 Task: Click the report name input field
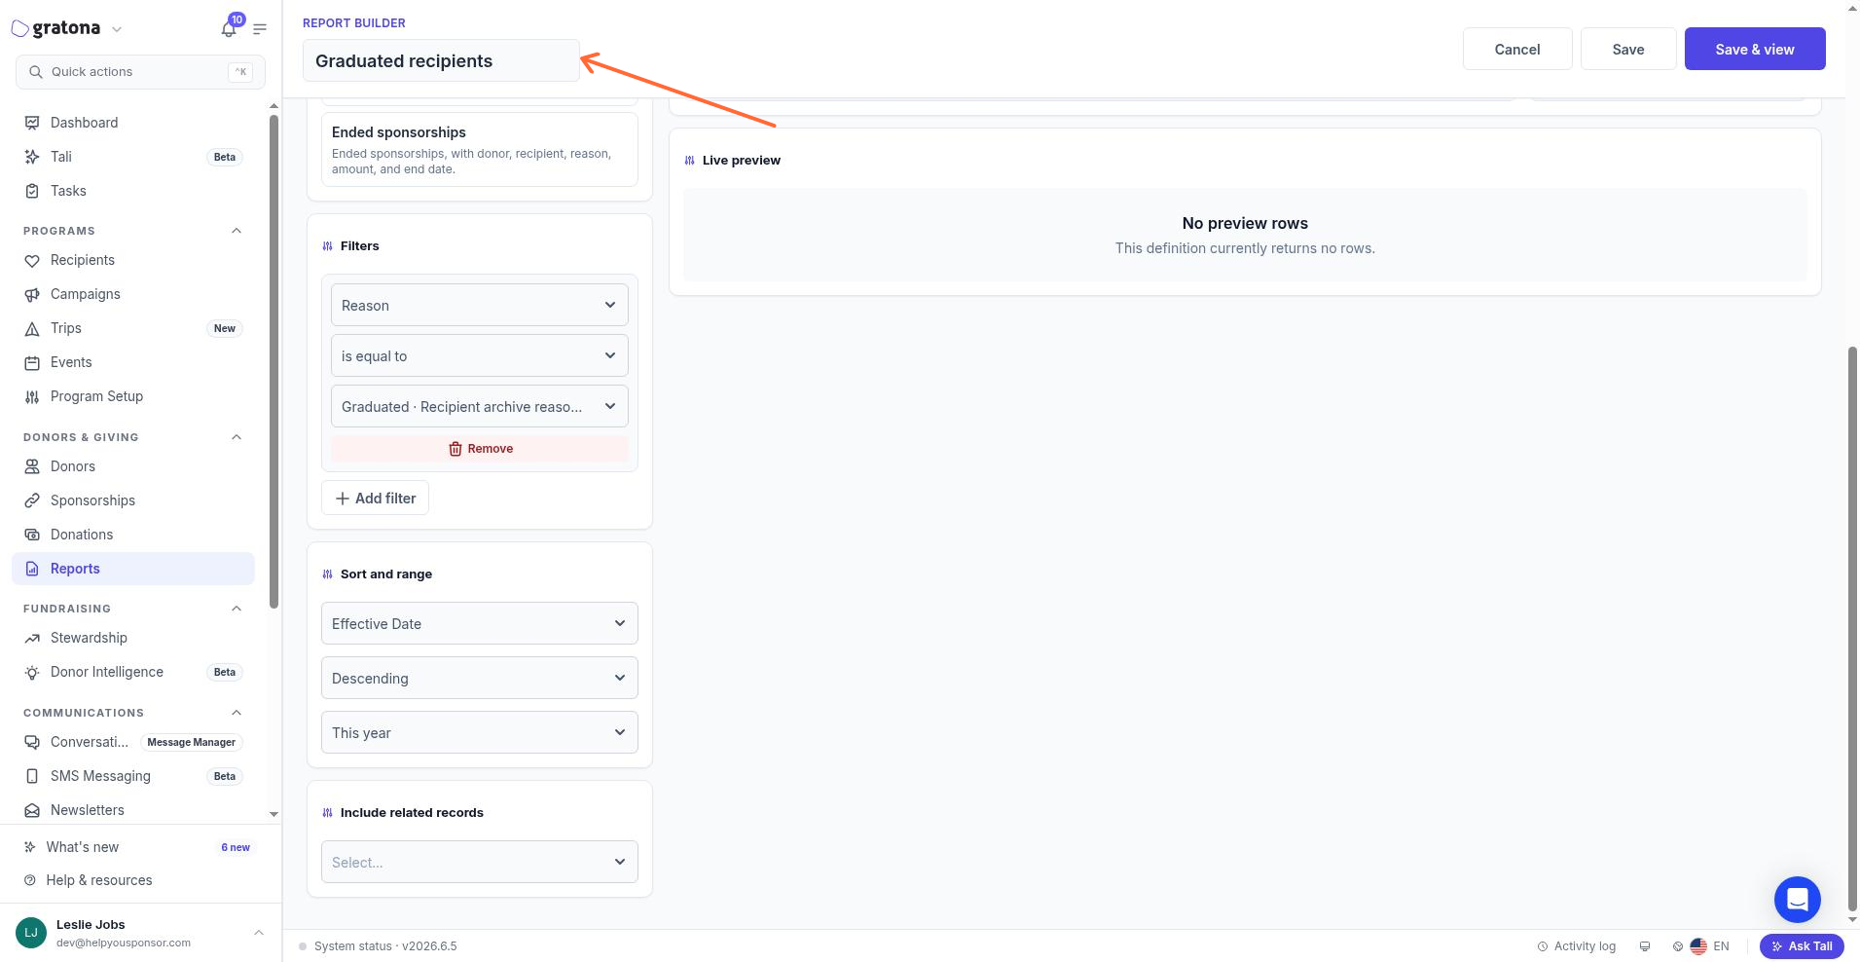(441, 60)
